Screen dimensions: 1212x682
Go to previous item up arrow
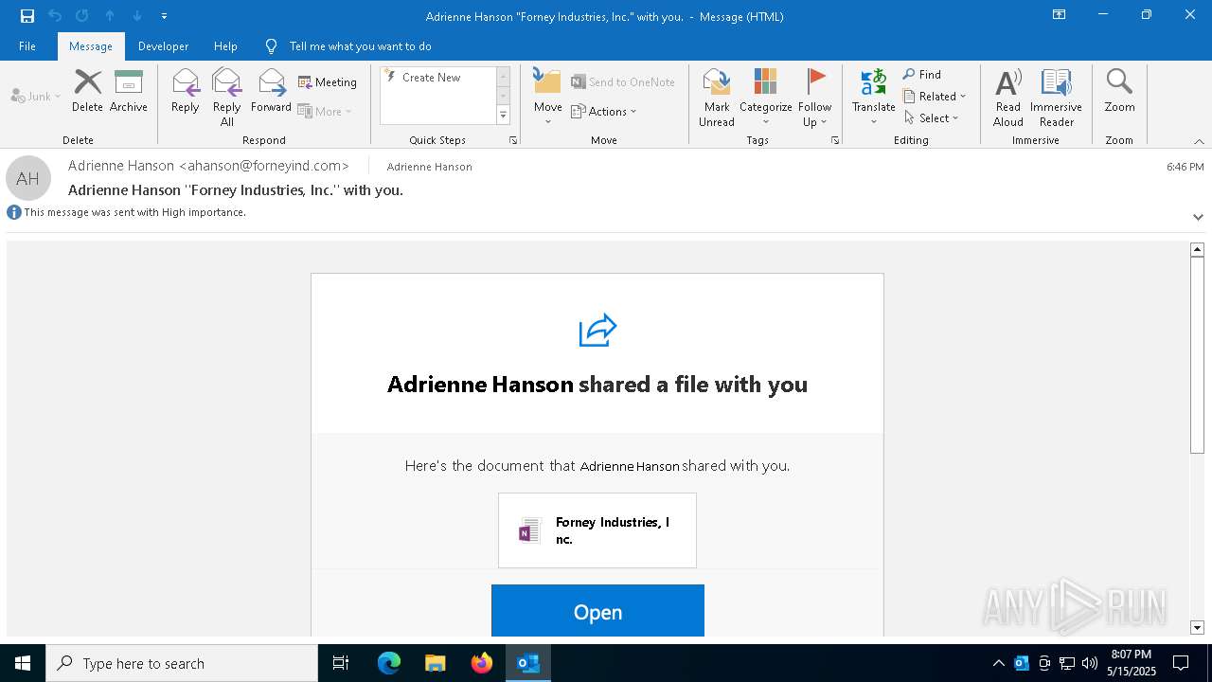110,16
